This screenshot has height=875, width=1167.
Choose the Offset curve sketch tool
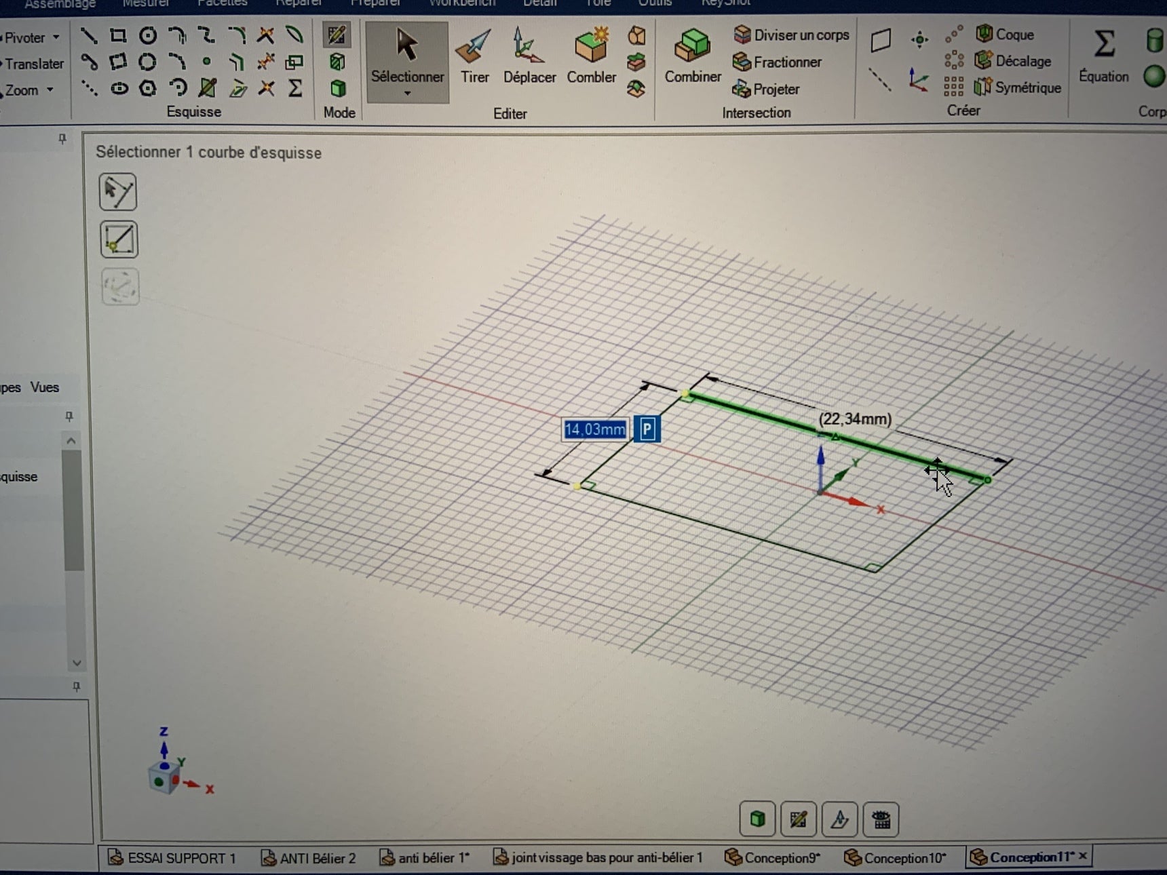click(236, 62)
